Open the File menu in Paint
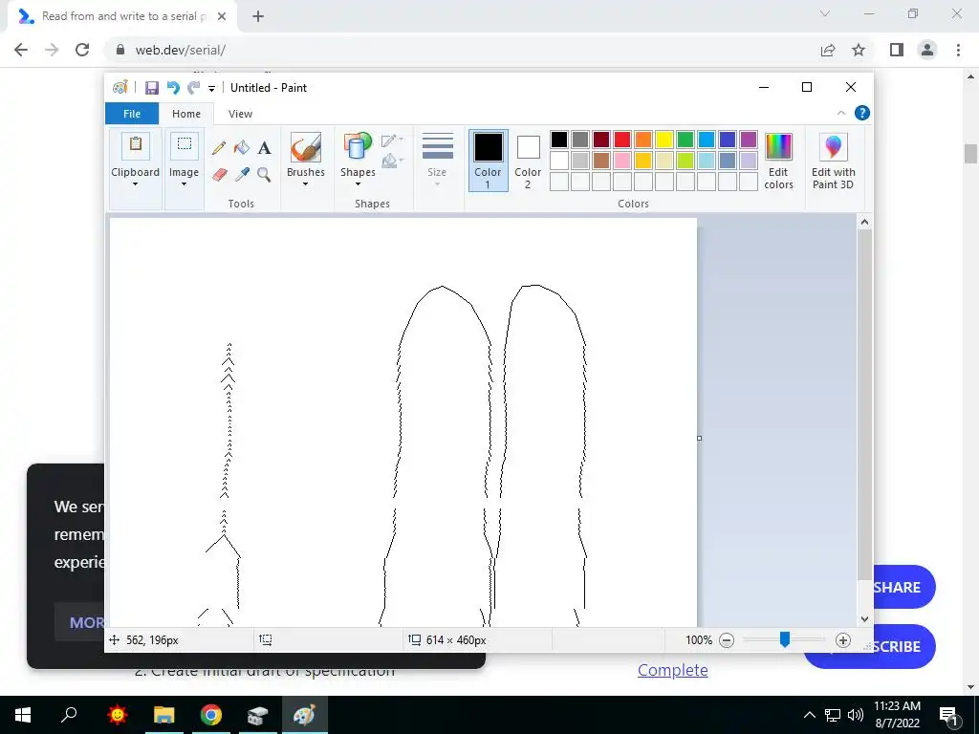 point(132,114)
